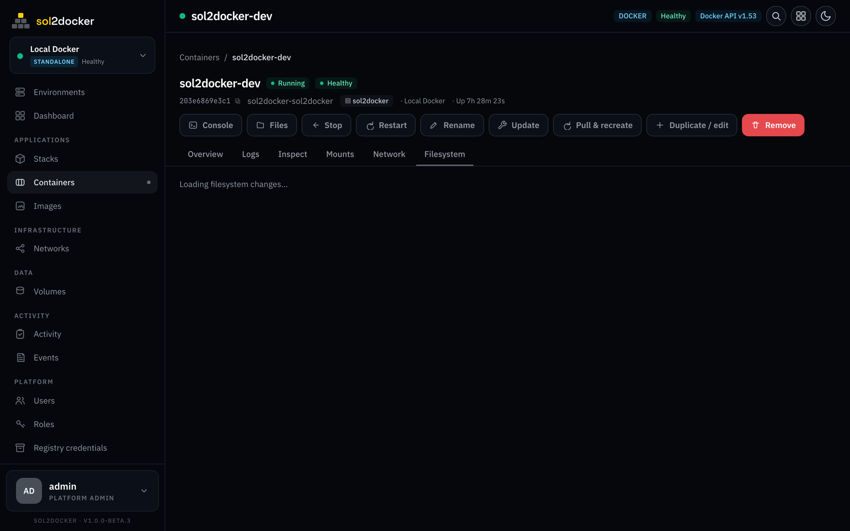Open Users page label
Viewport: 850px width, 531px height.
pyautogui.click(x=44, y=401)
